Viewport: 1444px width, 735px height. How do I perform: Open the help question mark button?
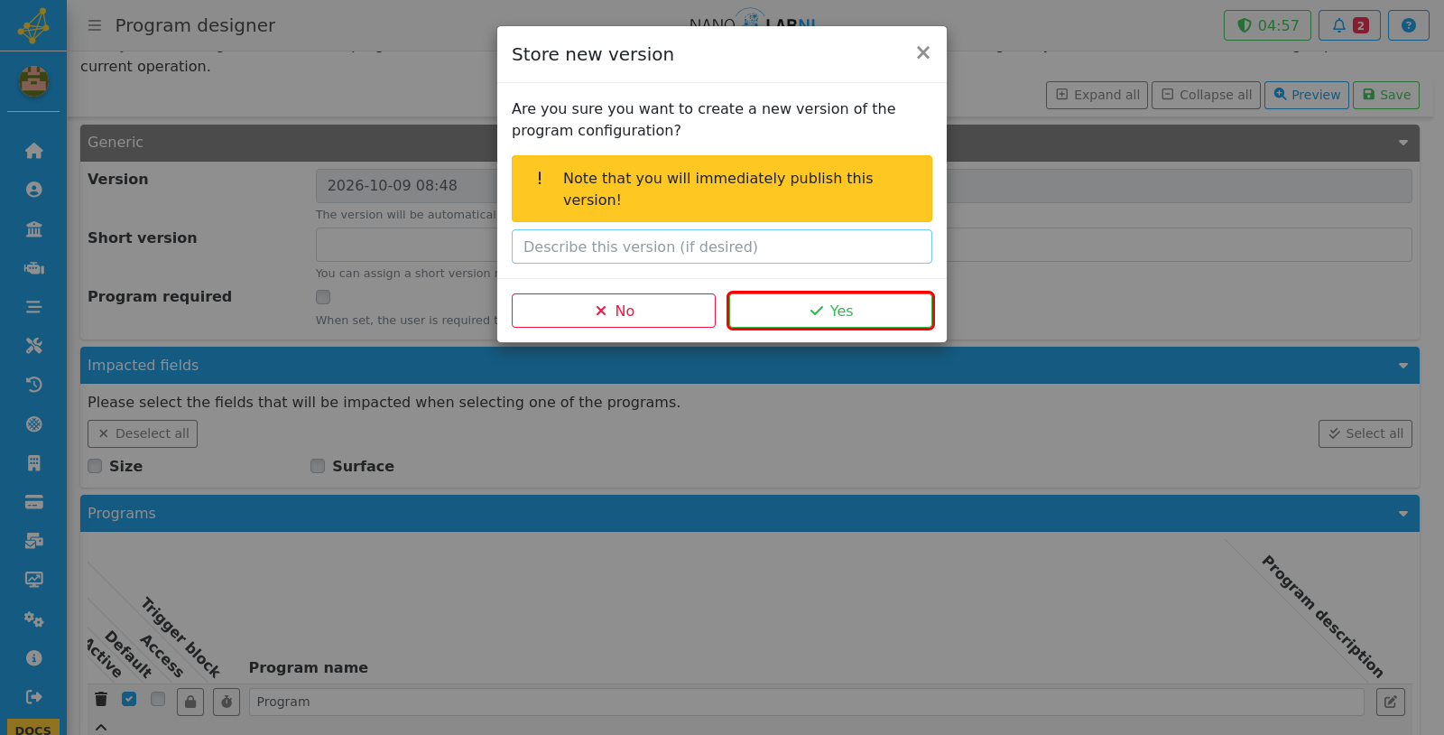pos(1408,25)
